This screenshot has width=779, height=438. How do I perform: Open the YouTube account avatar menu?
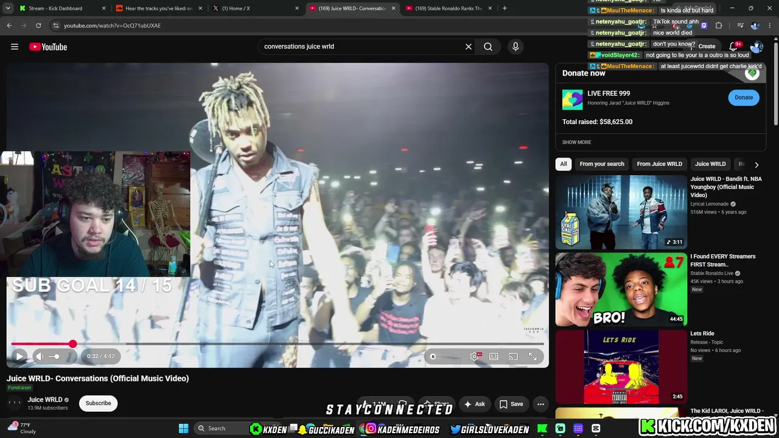click(757, 47)
